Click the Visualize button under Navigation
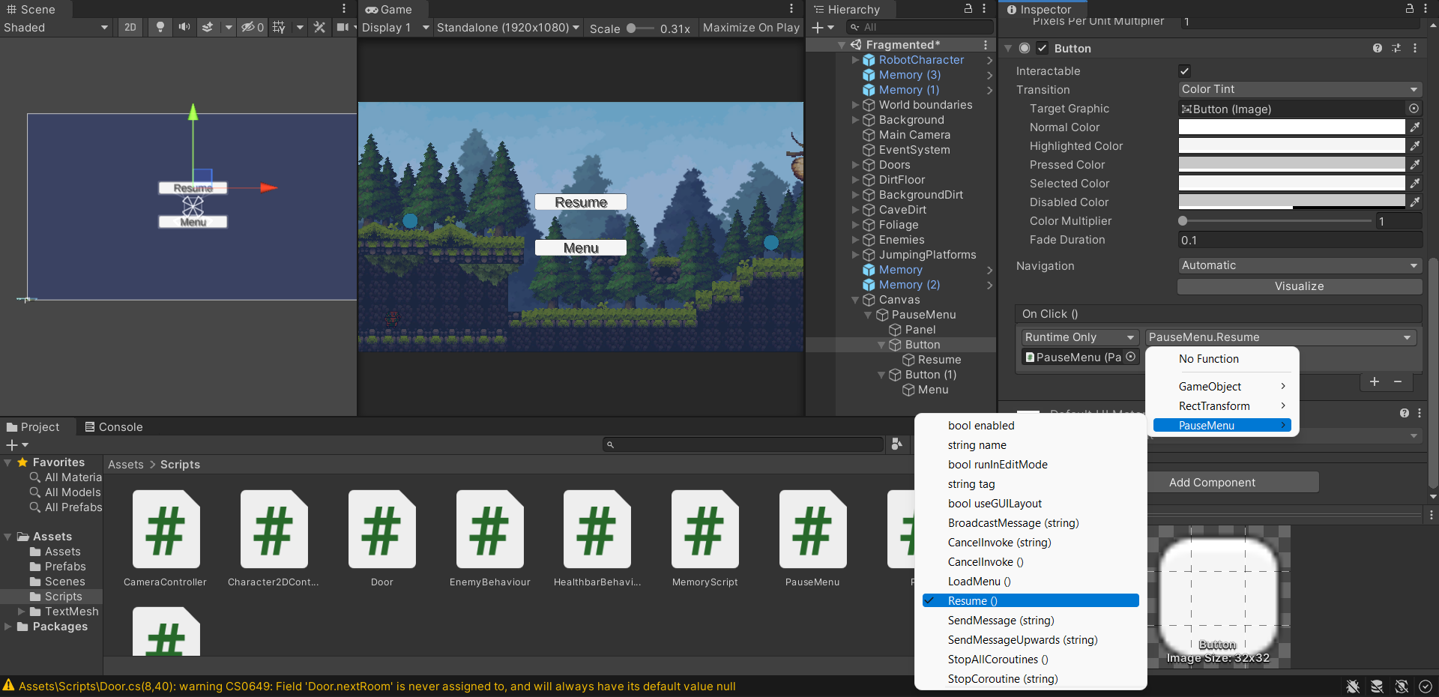The height and width of the screenshot is (697, 1439). (1299, 286)
